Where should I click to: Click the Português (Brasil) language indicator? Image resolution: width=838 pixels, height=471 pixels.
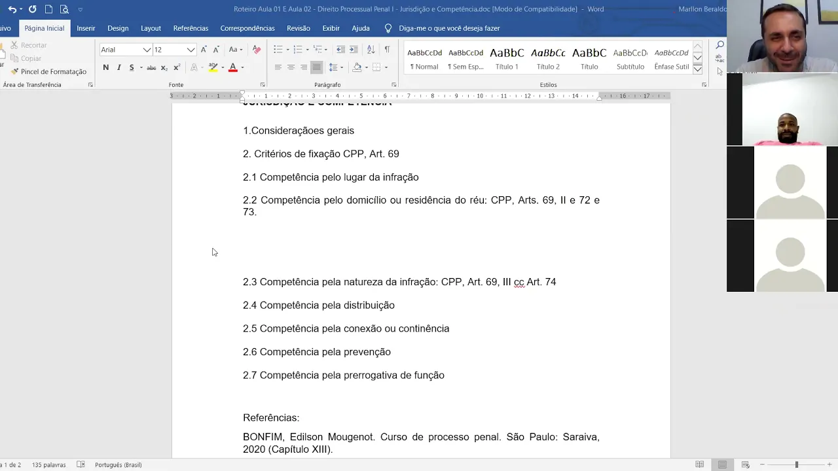(118, 464)
